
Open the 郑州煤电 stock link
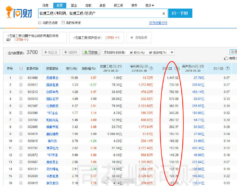tap(52, 169)
